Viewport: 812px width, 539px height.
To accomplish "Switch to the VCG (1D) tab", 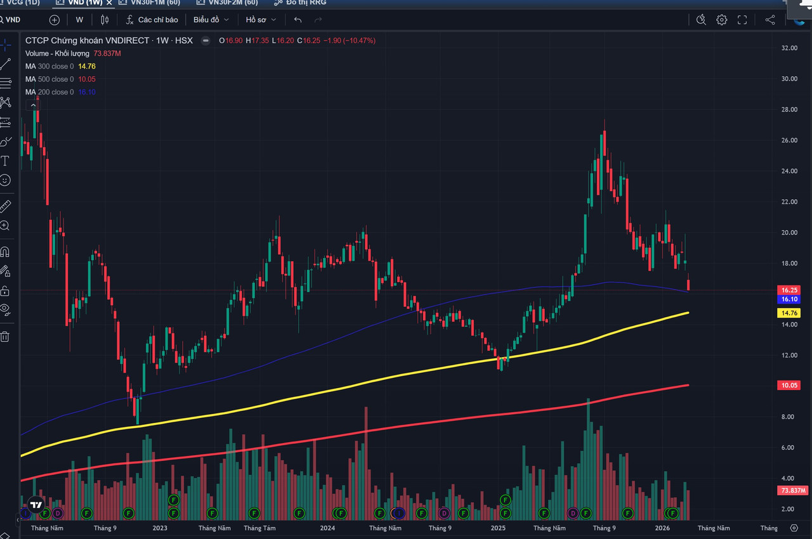I will point(23,3).
